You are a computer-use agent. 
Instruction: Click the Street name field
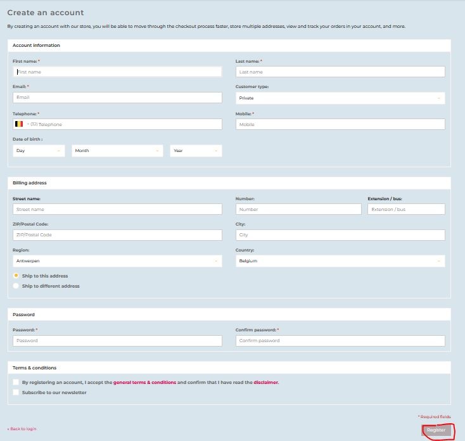[117, 209]
